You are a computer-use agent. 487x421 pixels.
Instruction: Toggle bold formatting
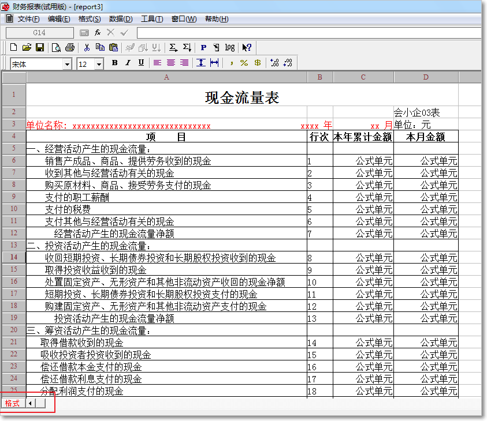click(114, 62)
